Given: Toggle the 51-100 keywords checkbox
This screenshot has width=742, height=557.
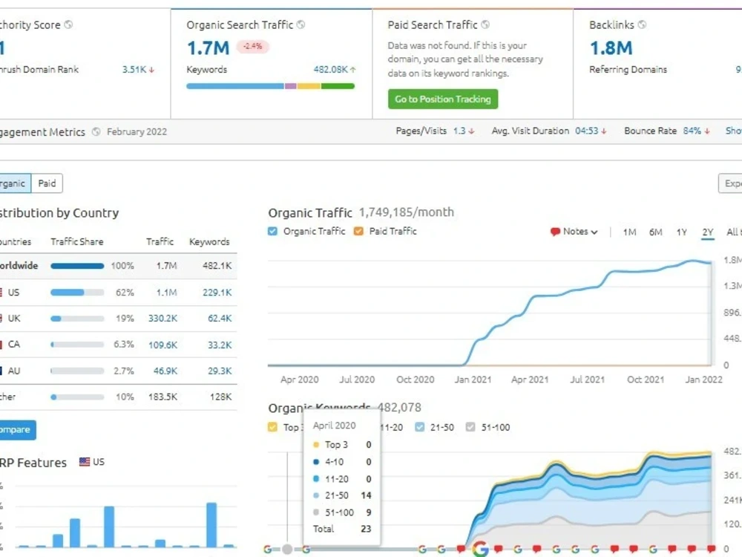Looking at the screenshot, I should pos(470,427).
